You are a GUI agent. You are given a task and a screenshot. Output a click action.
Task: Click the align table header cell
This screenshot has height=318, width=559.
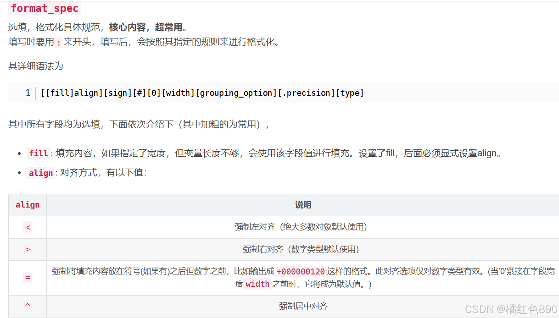[28, 205]
